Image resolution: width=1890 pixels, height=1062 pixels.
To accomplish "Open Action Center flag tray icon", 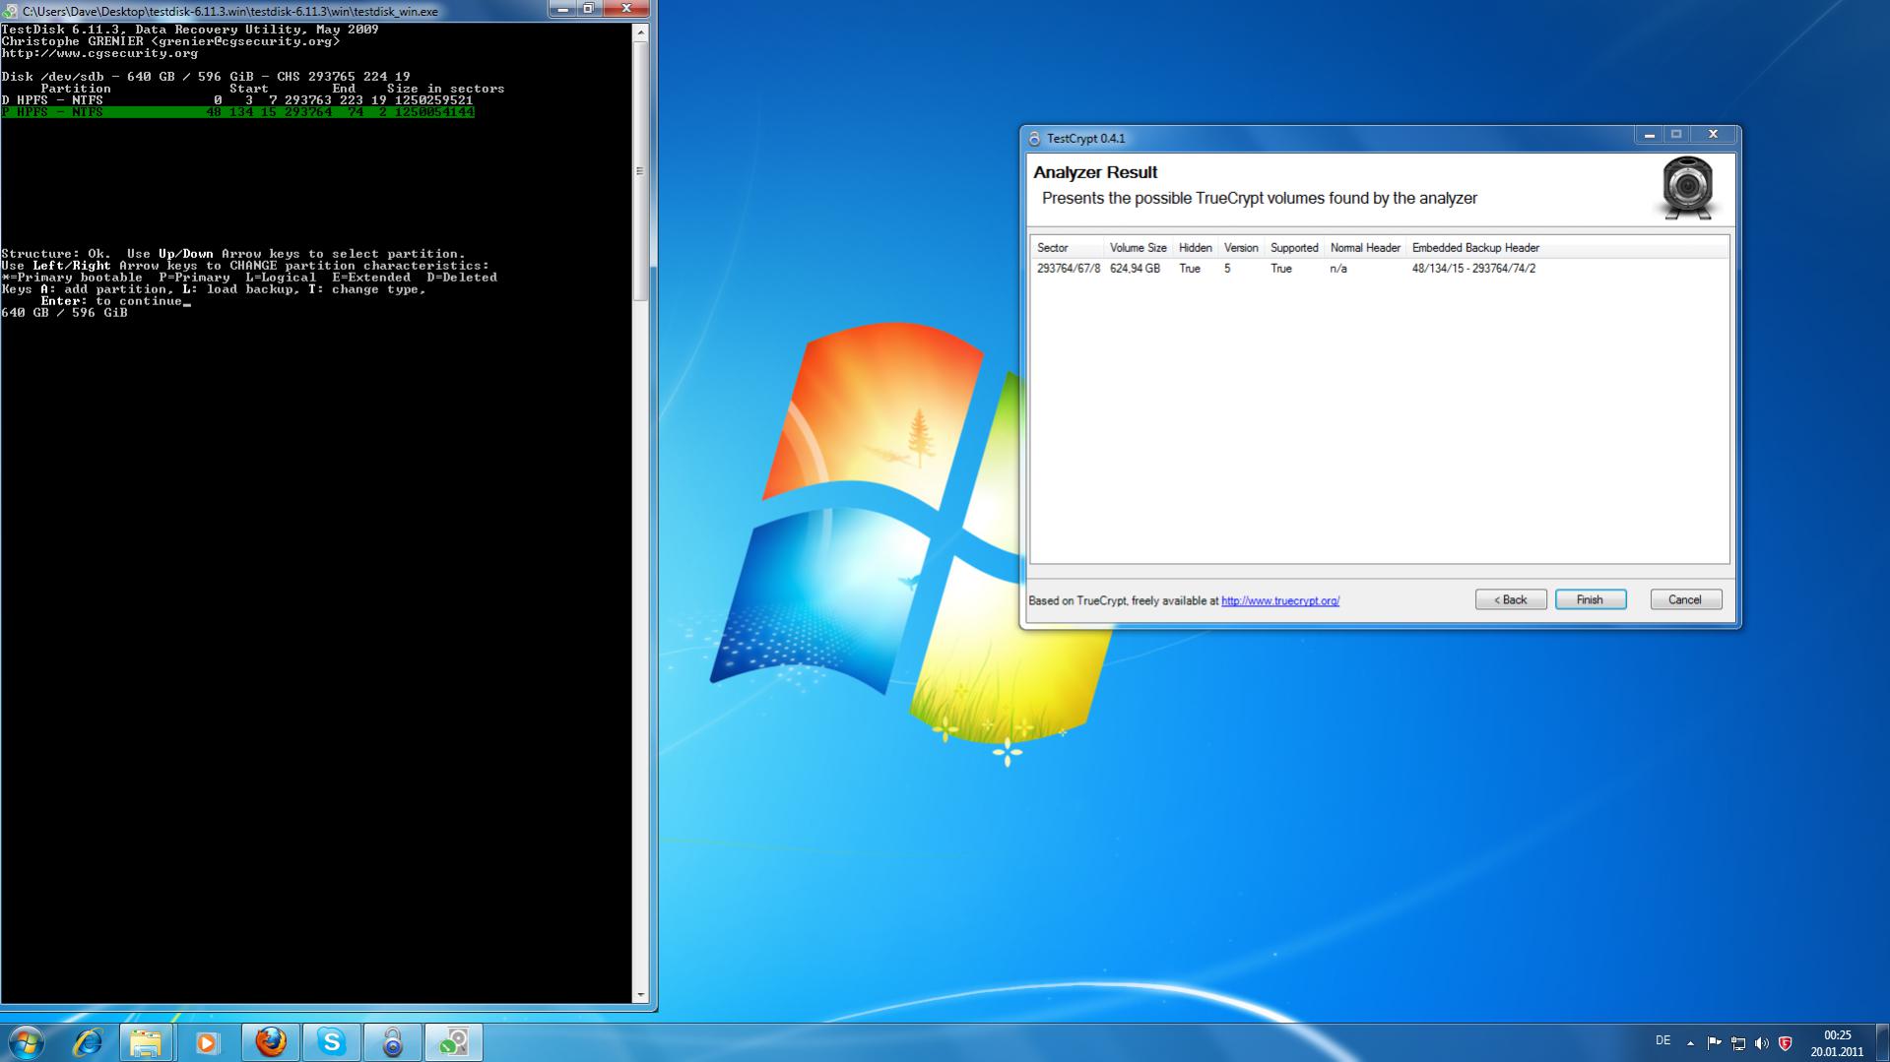I will 1715,1042.
